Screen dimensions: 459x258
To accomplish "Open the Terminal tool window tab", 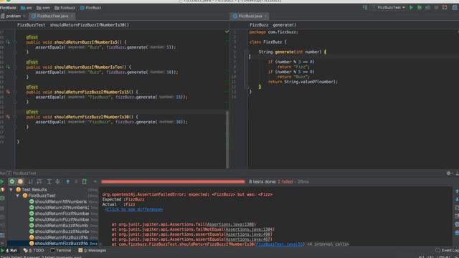I will pos(61,250).
